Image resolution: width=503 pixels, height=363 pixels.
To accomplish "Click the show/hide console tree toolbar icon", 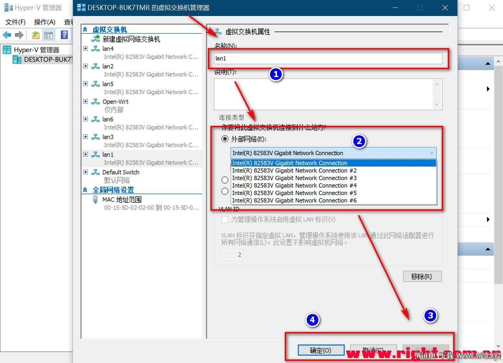I will (x=48, y=35).
